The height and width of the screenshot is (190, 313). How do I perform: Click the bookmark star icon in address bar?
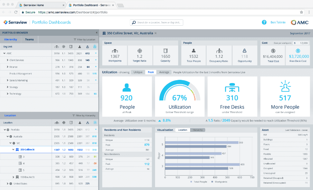(301, 12)
